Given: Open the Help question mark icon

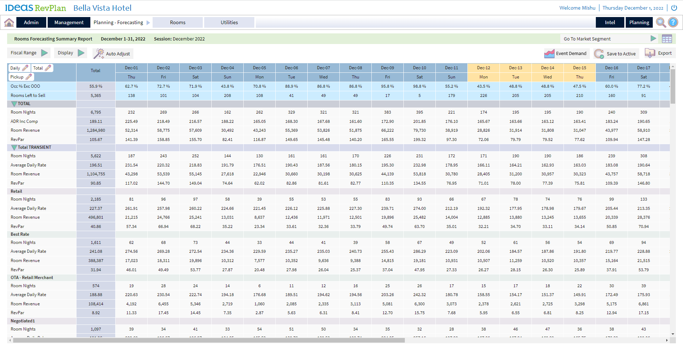Looking at the screenshot, I should (673, 22).
